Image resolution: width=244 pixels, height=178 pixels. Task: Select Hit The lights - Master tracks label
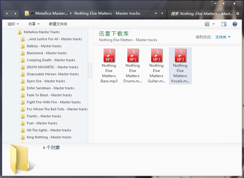49,130
